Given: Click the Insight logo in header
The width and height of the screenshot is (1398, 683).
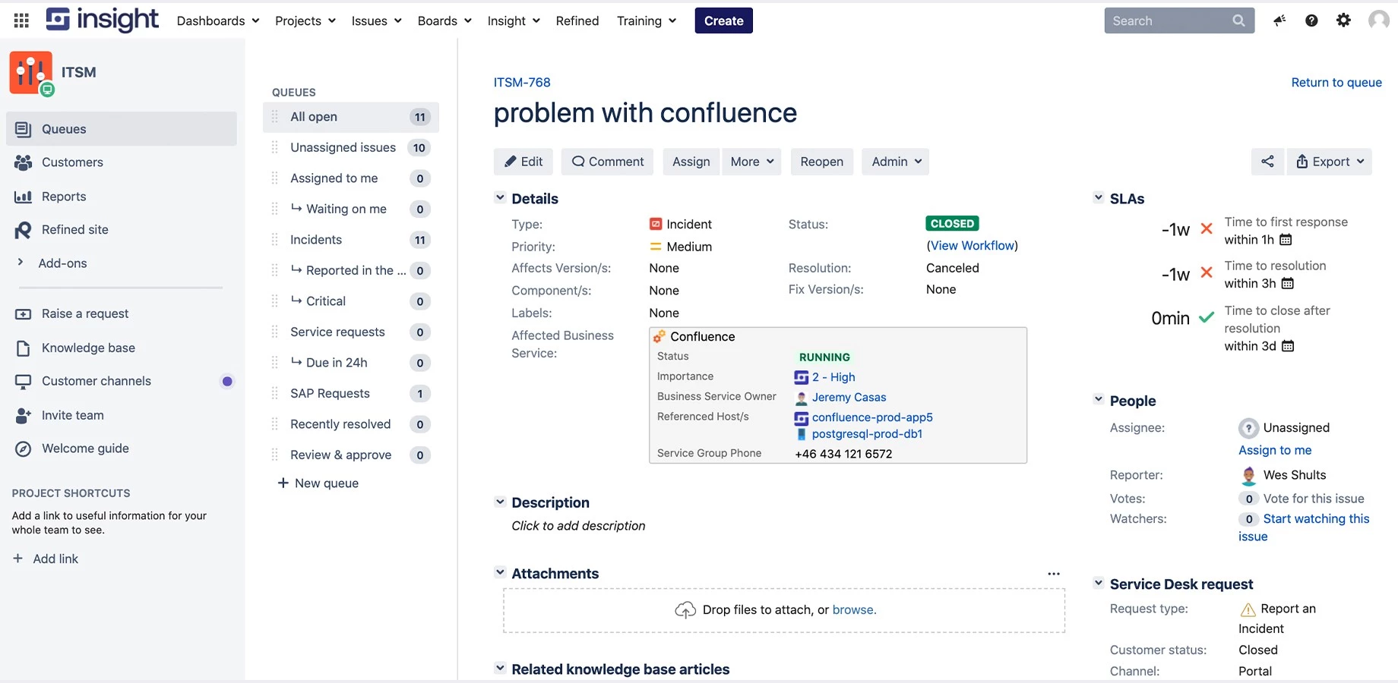Looking at the screenshot, I should [x=102, y=20].
